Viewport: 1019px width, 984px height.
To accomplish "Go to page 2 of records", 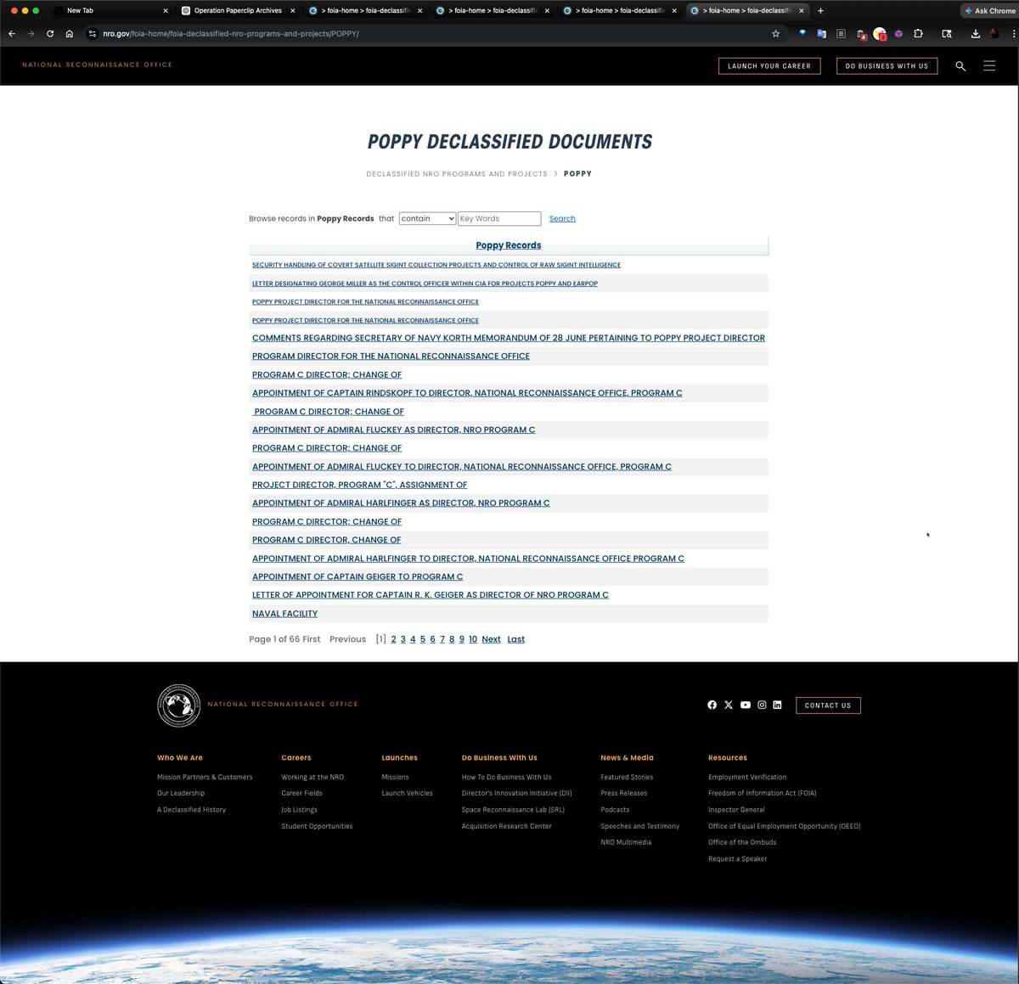I will click(x=393, y=639).
